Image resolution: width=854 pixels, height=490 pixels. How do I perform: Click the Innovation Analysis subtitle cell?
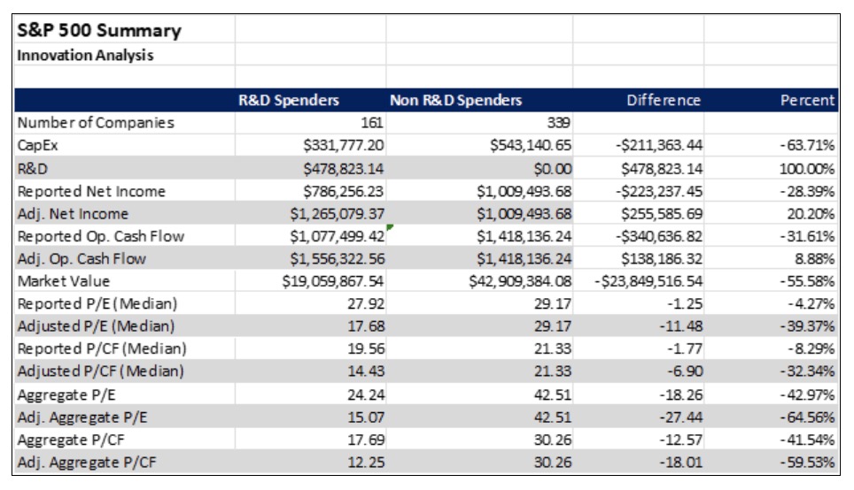[x=86, y=56]
